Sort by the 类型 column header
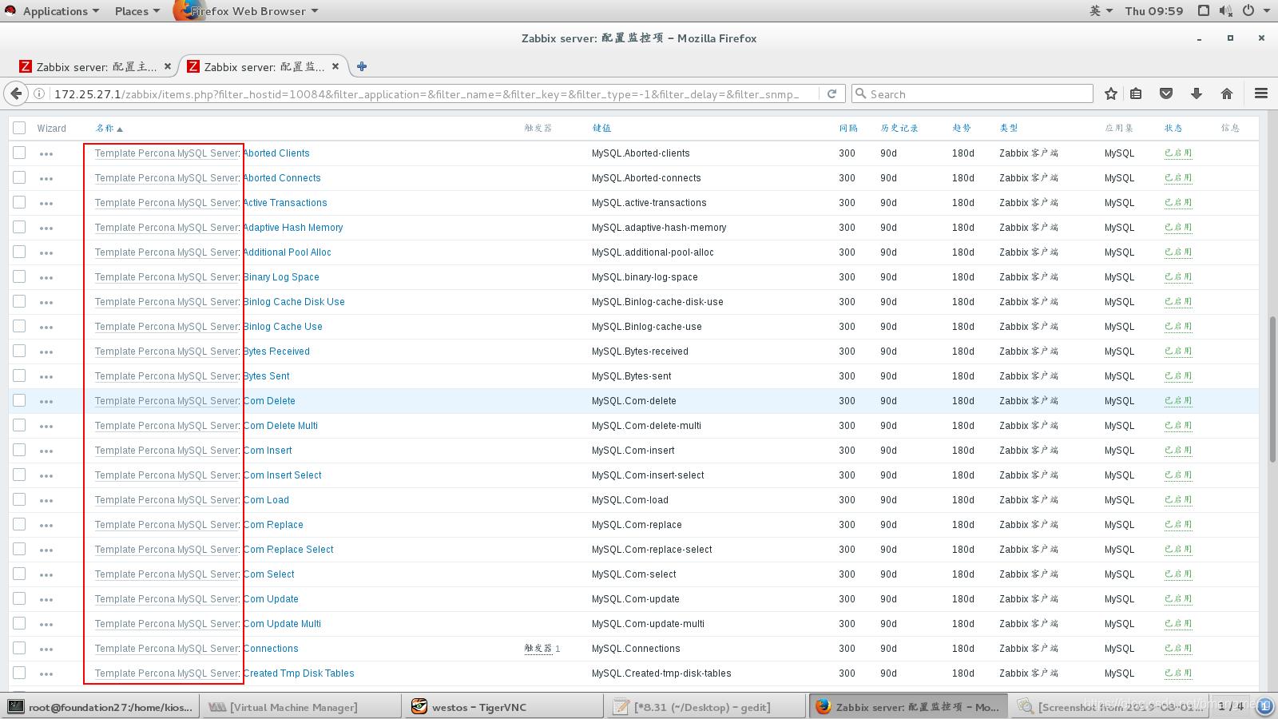 click(1008, 128)
